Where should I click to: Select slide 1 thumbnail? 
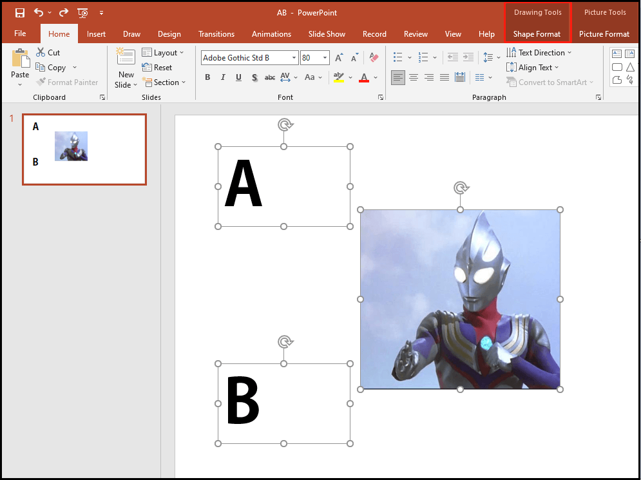84,149
